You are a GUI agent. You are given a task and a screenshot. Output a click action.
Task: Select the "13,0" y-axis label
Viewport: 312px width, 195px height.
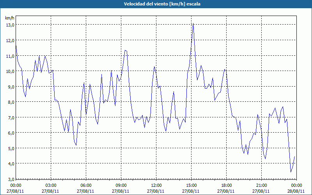(10, 25)
